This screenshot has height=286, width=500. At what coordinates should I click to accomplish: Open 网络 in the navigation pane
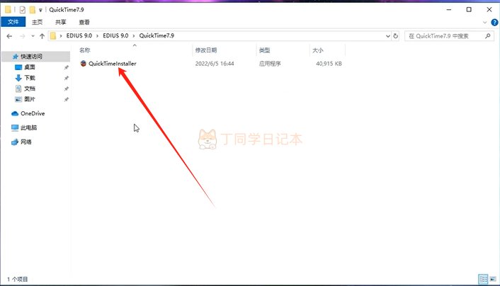[25, 142]
